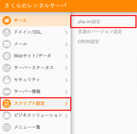The image size is (137, 134).
Task: Expand the メール chevron arrow
Action: pos(66,44)
